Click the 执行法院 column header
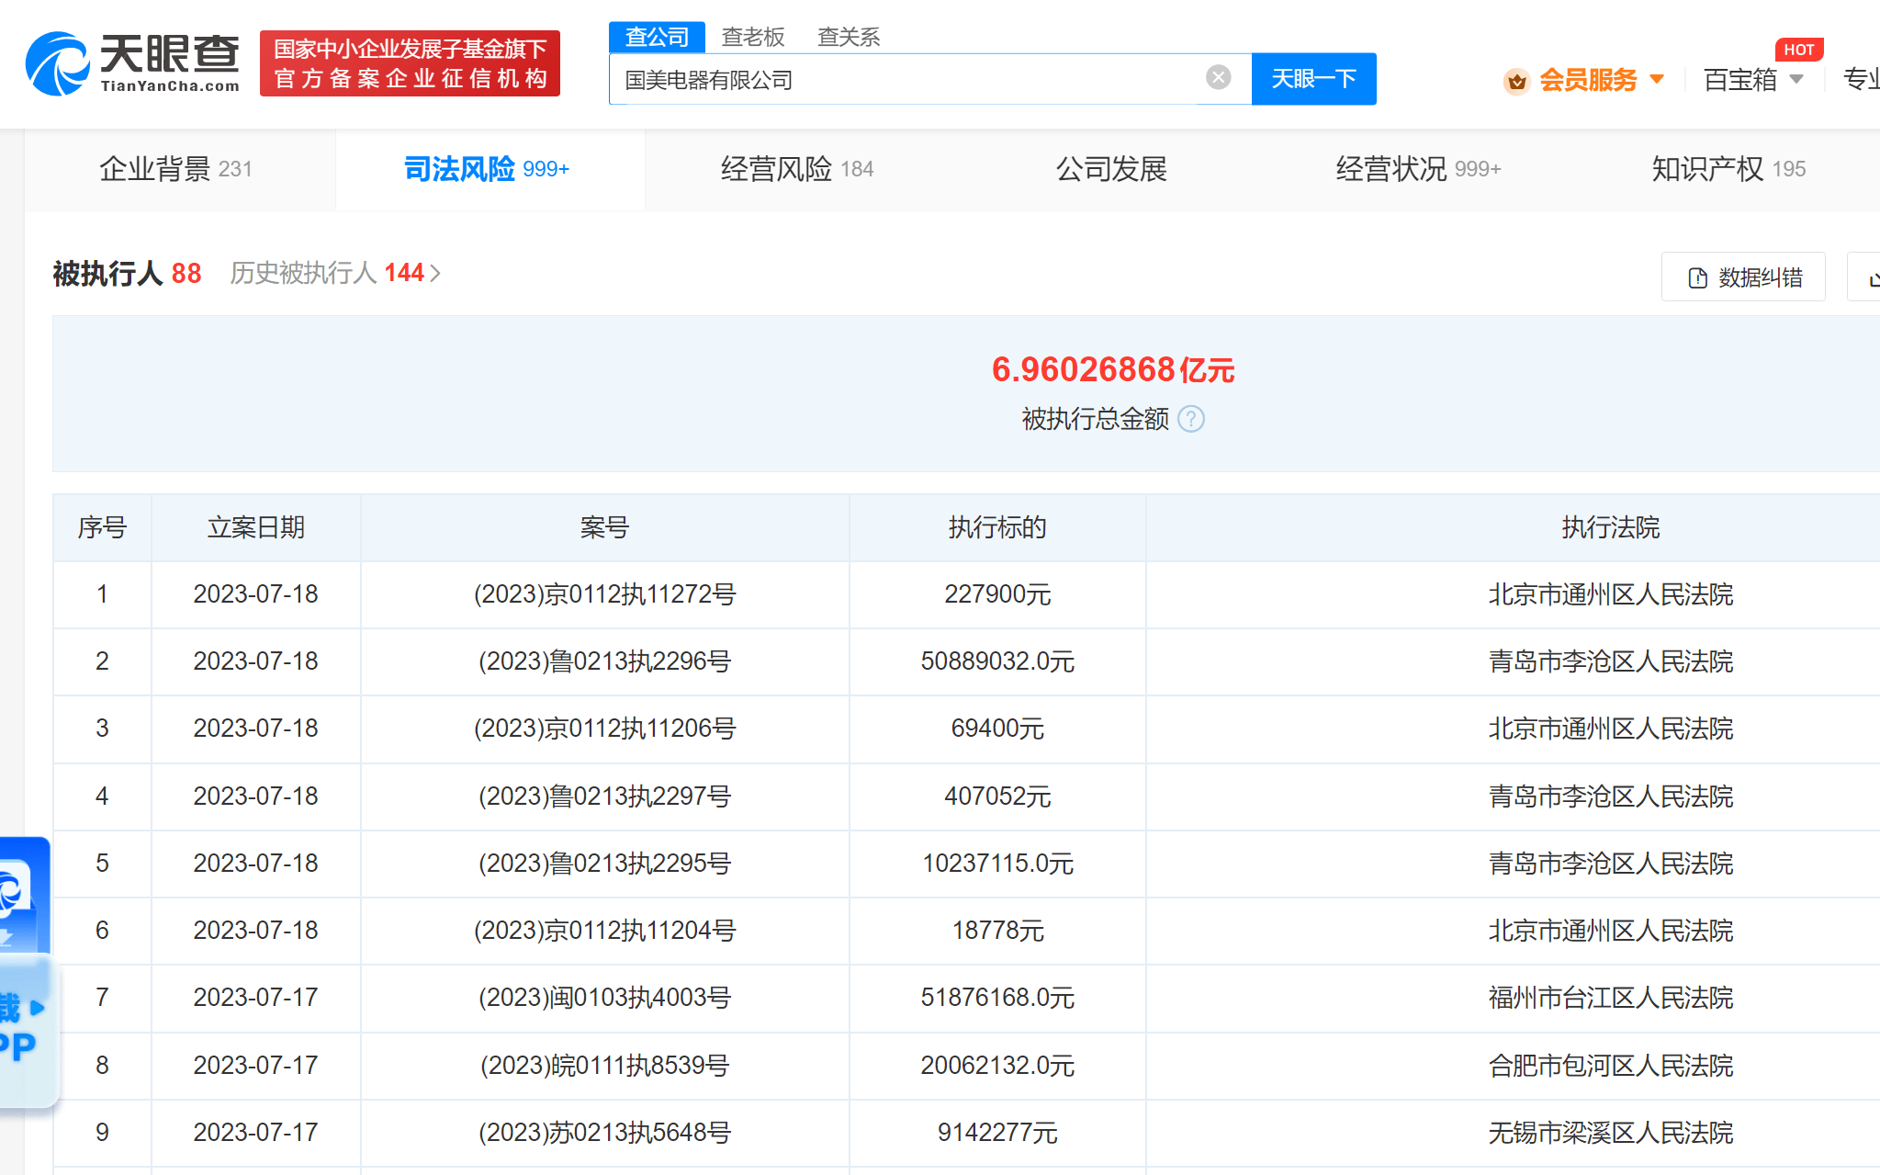 coord(1610,527)
